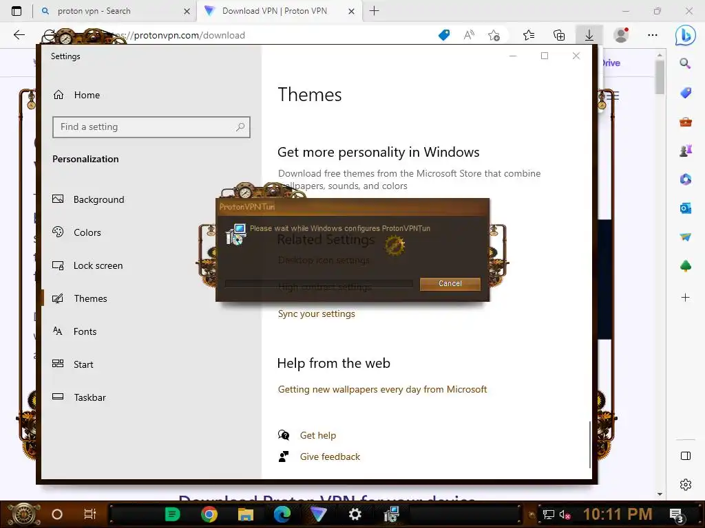Click the Cancel button in ProtonVPNTun dialog
The width and height of the screenshot is (705, 528).
coord(450,284)
